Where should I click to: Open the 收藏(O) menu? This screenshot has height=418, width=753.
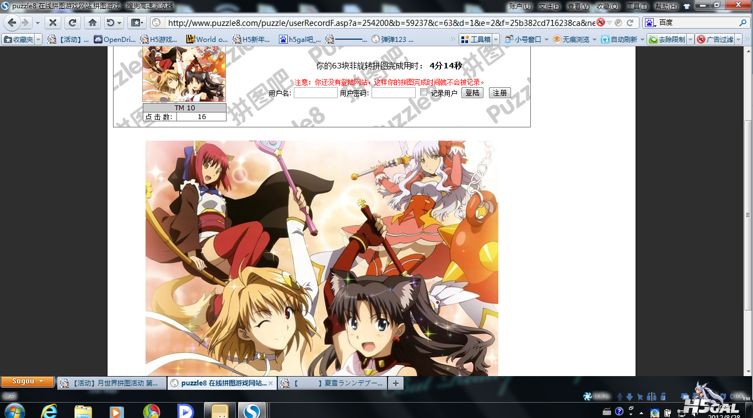pos(607,6)
